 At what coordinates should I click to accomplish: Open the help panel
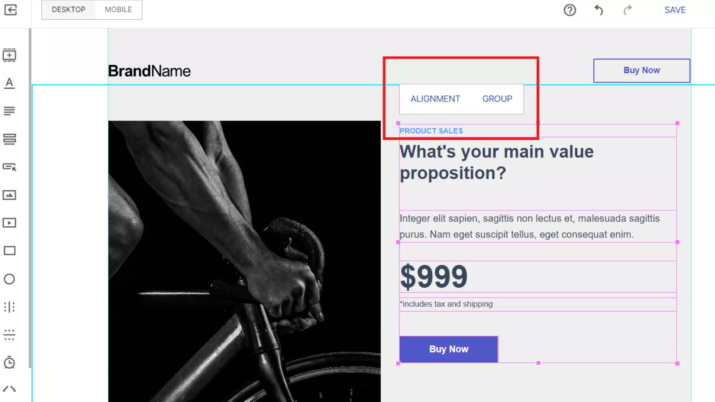(x=570, y=10)
